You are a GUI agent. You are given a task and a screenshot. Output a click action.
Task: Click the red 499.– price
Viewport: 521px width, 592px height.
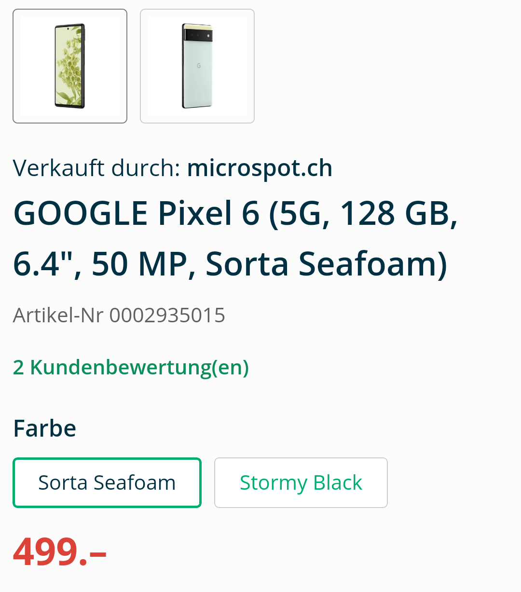[x=60, y=551]
